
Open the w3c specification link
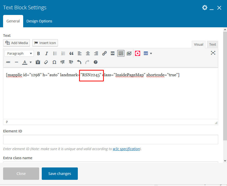pos(126,149)
